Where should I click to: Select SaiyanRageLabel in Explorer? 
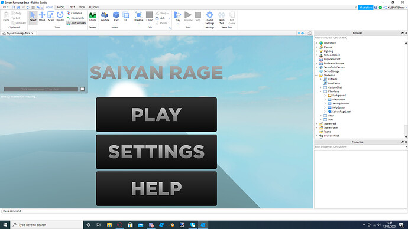(341, 112)
